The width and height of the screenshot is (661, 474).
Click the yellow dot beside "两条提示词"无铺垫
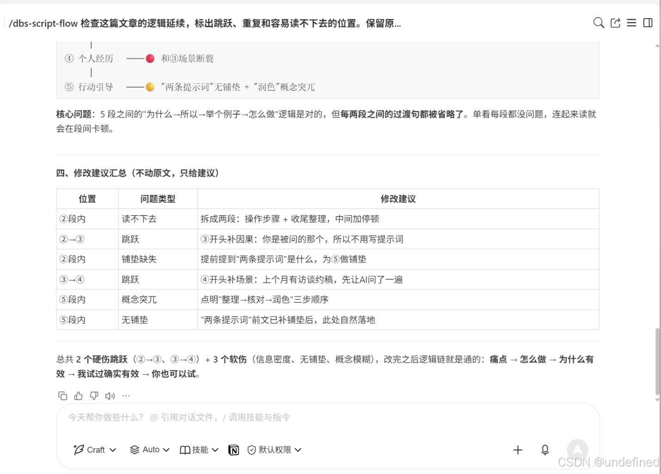point(150,87)
